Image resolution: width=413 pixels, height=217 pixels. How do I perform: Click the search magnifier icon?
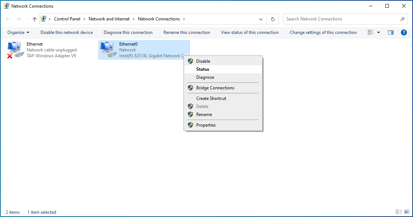[x=402, y=19]
